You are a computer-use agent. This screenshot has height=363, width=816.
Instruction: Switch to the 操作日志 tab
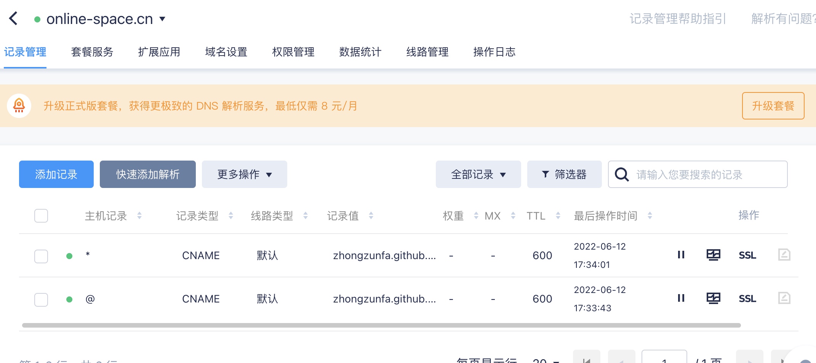click(x=494, y=52)
